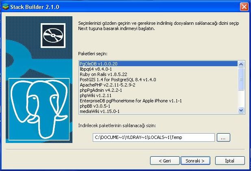Pick ApachePHP v2.2.11-5.2.9-2 package
The width and height of the screenshot is (251, 171).
(x=158, y=85)
